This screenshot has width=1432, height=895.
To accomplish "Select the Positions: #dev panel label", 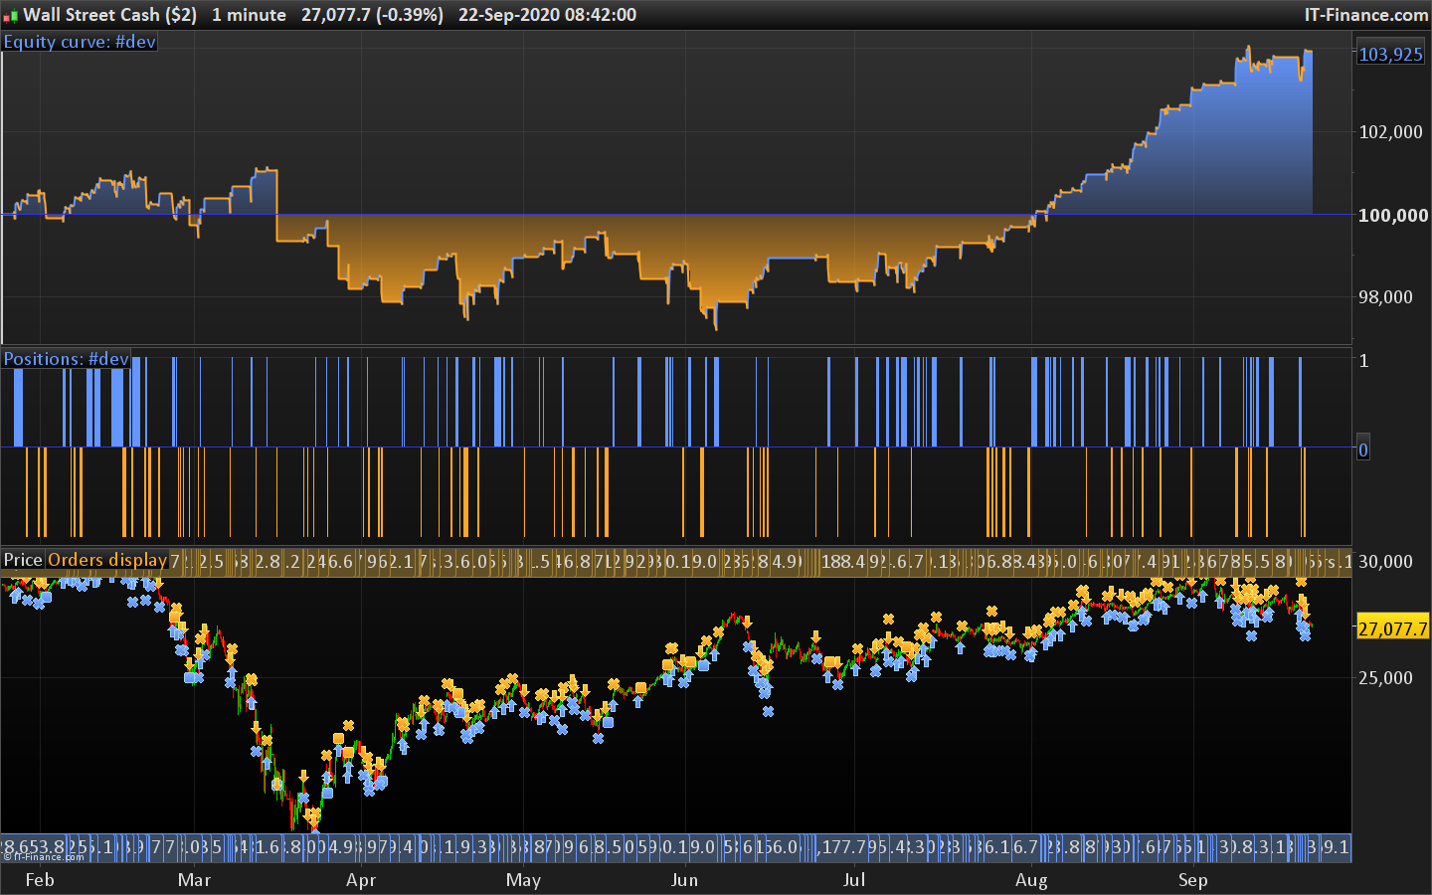I will (x=66, y=359).
